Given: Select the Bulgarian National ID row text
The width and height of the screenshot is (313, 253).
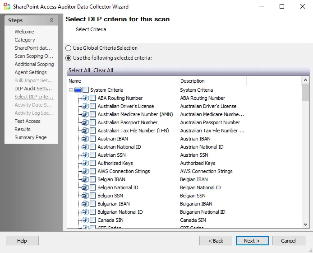Looking at the screenshot, I should (x=120, y=212).
